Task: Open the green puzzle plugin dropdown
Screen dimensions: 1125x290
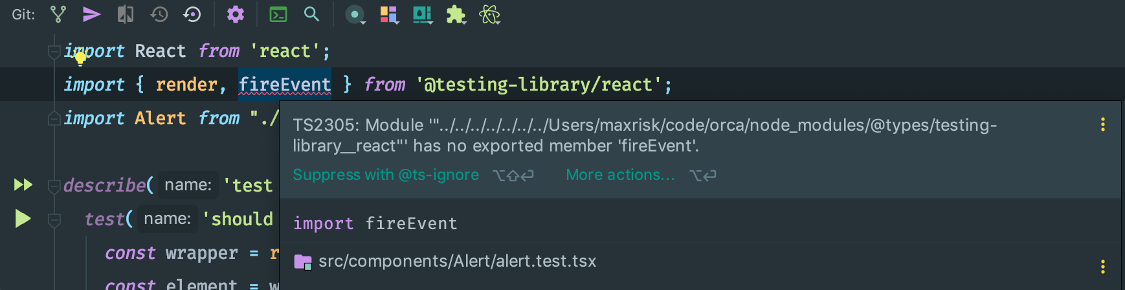Action: (456, 14)
